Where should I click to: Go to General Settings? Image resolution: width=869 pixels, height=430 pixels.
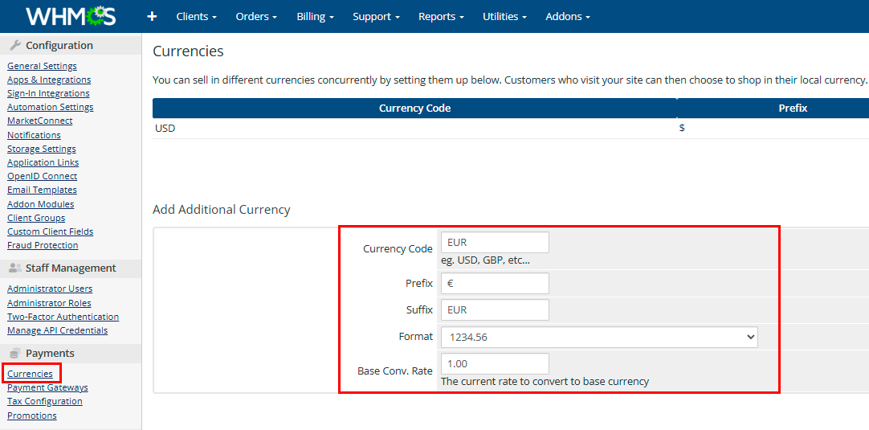pyautogui.click(x=42, y=66)
